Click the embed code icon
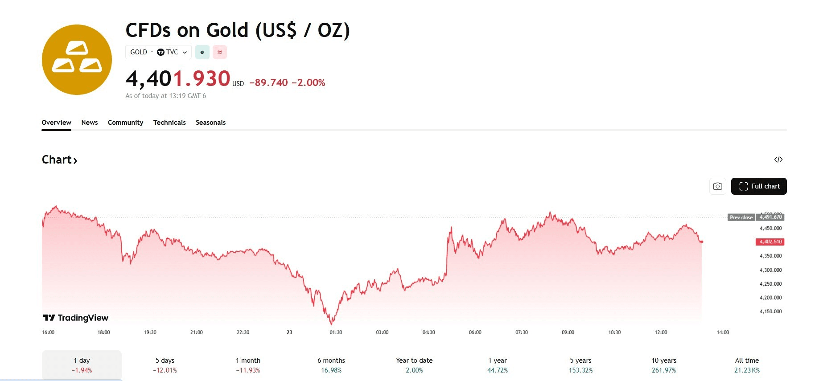819x381 pixels. [778, 160]
